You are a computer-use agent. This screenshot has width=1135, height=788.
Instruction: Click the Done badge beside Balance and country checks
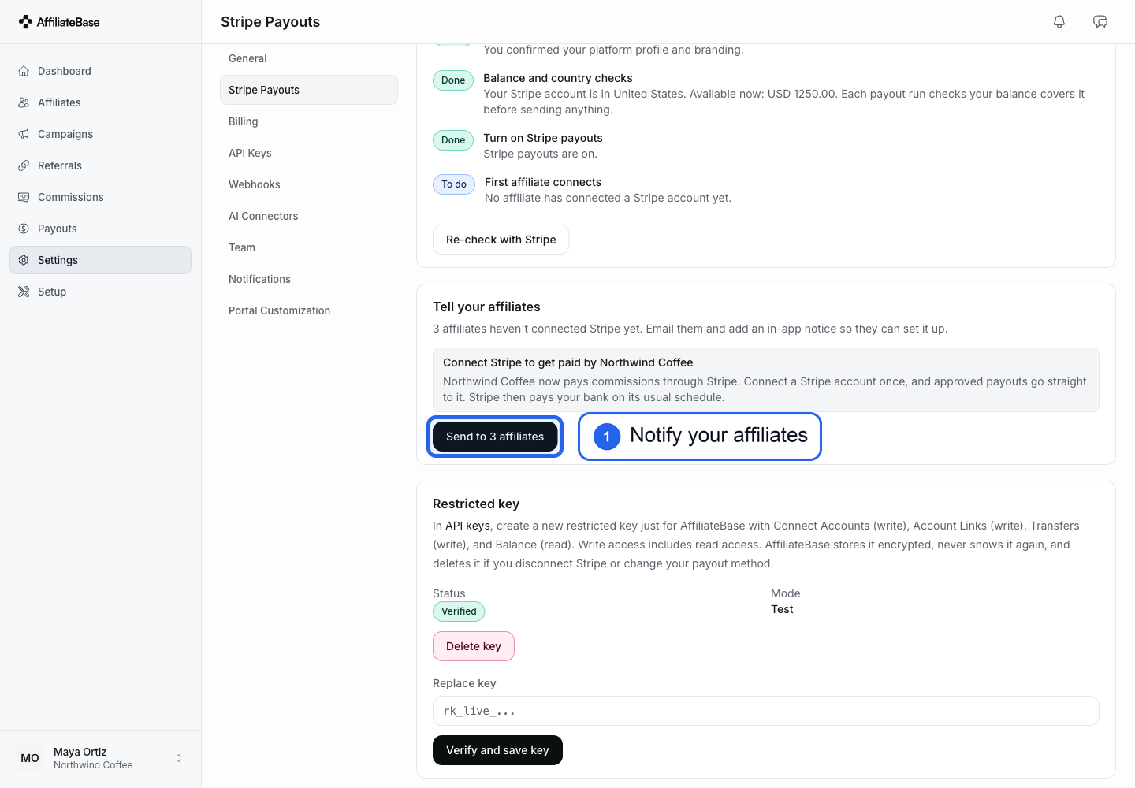pos(453,80)
